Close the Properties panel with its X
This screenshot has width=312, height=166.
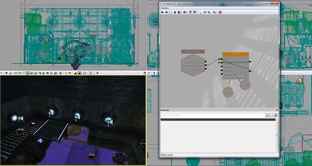tap(277, 110)
